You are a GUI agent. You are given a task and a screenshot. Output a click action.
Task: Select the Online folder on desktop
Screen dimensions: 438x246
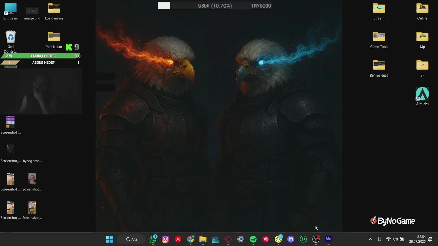[x=422, y=12]
